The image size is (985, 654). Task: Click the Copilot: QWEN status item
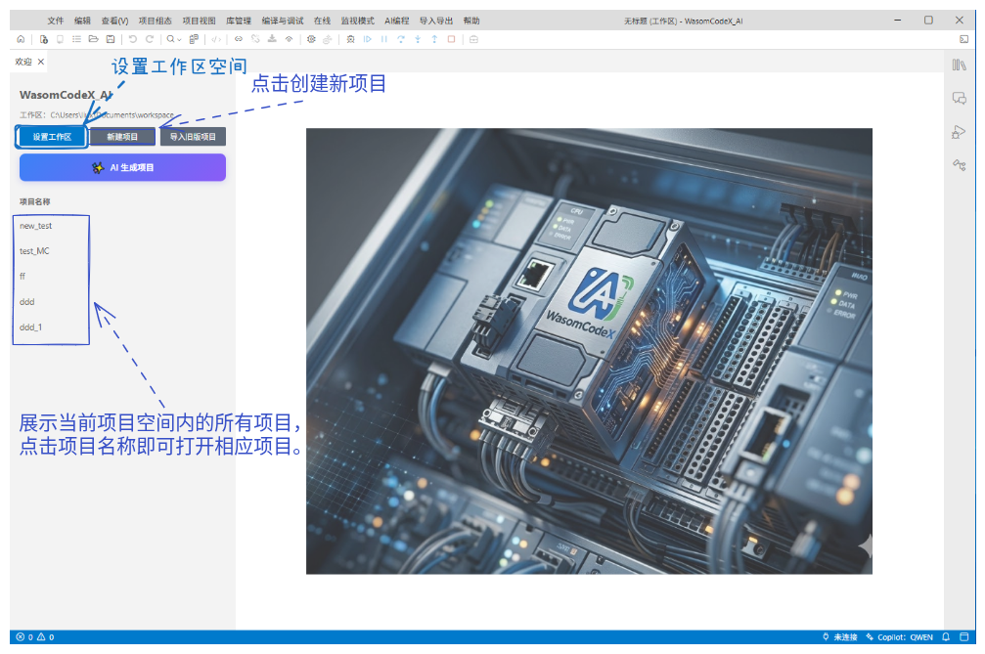(x=900, y=636)
